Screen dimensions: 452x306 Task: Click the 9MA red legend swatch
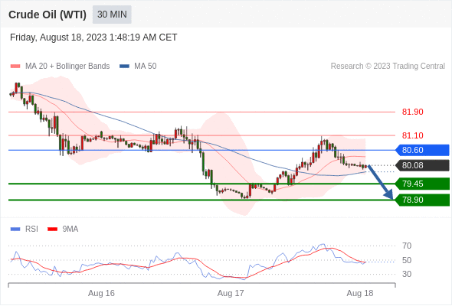coord(52,229)
